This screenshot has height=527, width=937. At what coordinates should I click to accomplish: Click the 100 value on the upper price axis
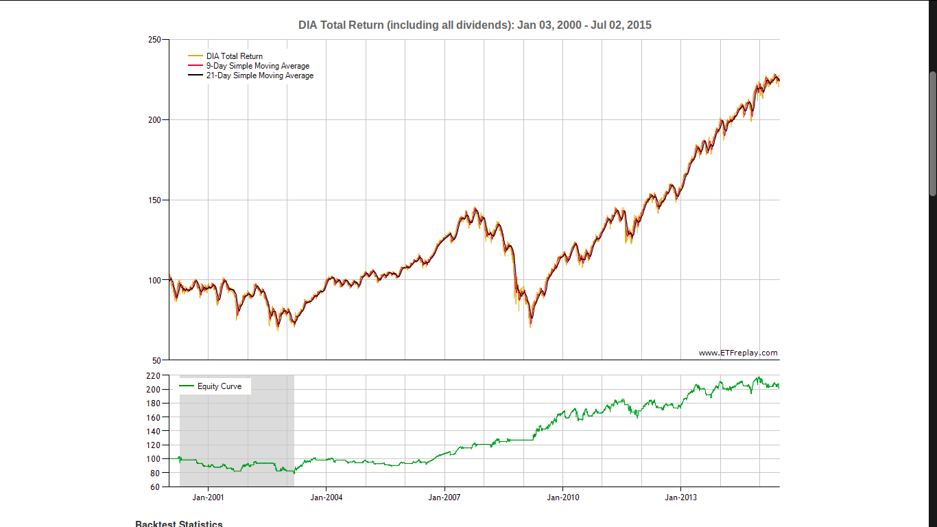pyautogui.click(x=154, y=280)
